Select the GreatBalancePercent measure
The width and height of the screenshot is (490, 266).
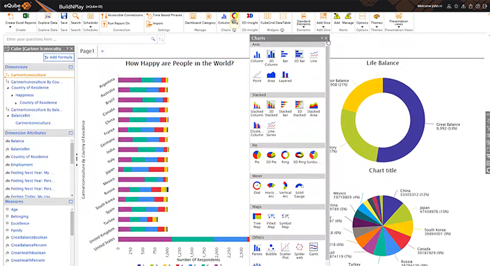click(29, 245)
